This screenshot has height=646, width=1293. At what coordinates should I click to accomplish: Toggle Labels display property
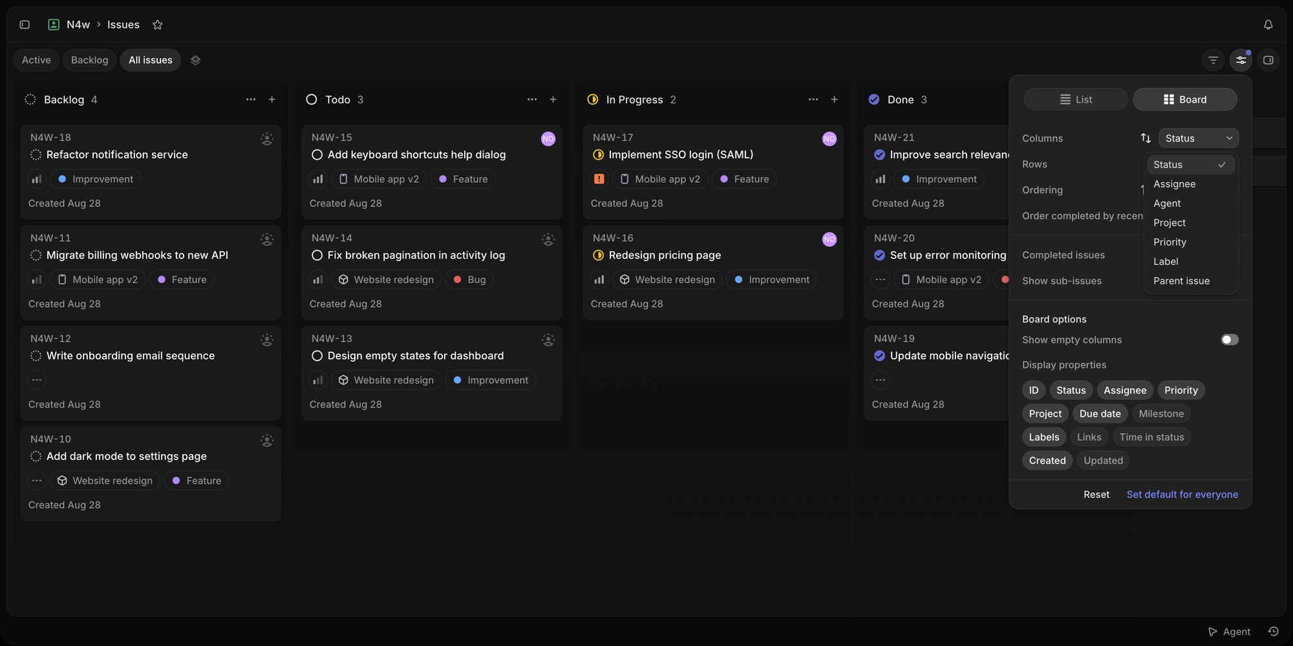pyautogui.click(x=1044, y=437)
